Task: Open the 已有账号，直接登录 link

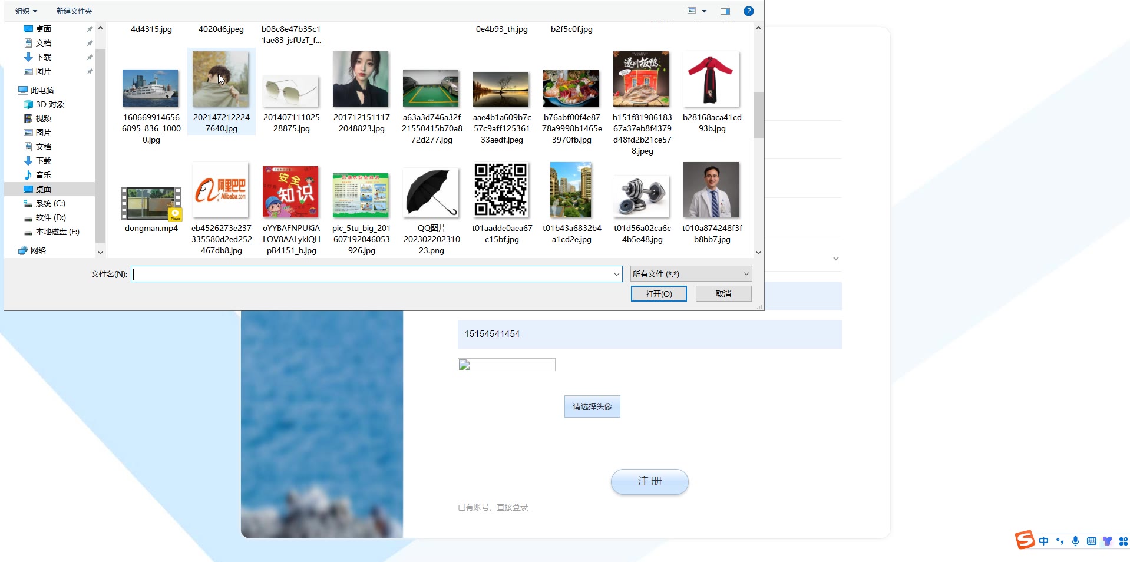Action: [x=493, y=507]
